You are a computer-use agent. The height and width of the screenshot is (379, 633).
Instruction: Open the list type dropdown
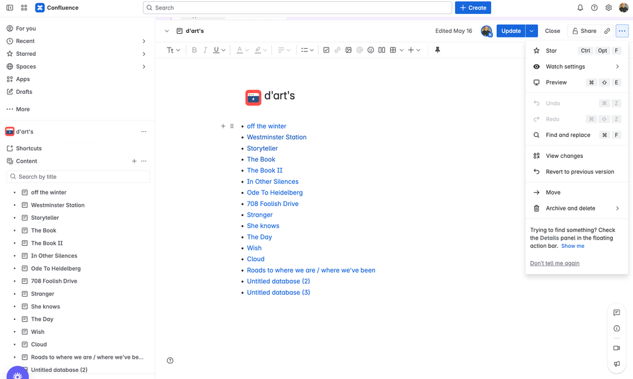click(x=307, y=50)
